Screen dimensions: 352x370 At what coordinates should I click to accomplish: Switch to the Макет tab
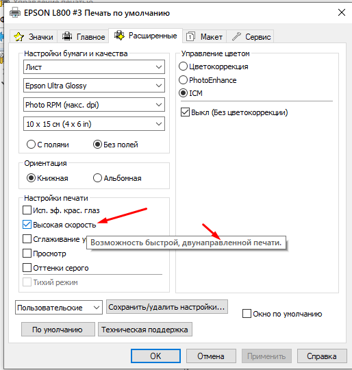pos(204,36)
